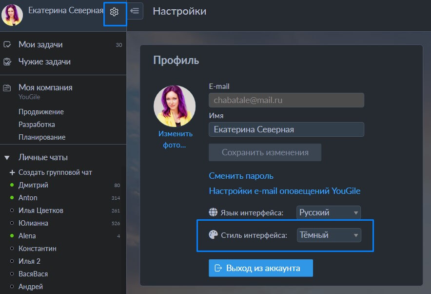This screenshot has width=431, height=294.
Task: Open Мои задачи via its checklist icon
Action: pyautogui.click(x=7, y=44)
